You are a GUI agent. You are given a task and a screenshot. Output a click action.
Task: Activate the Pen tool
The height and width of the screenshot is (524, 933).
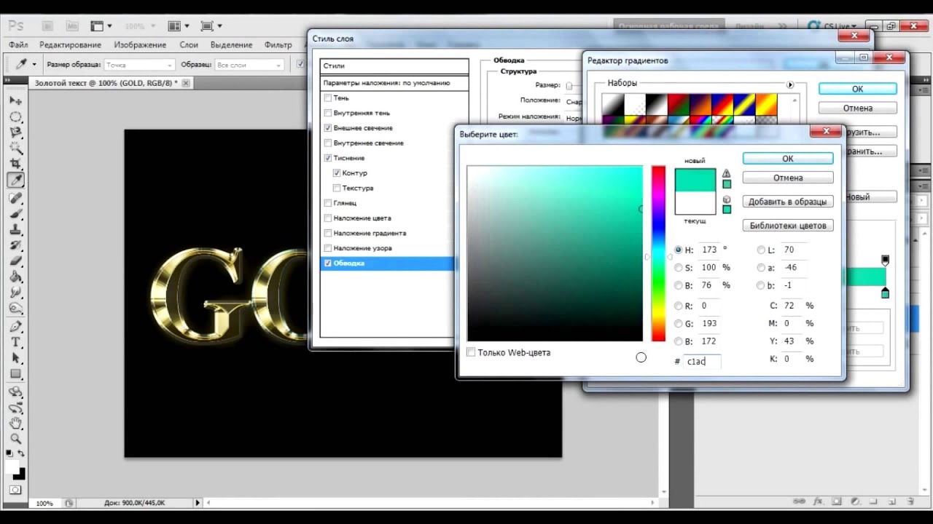[15, 327]
